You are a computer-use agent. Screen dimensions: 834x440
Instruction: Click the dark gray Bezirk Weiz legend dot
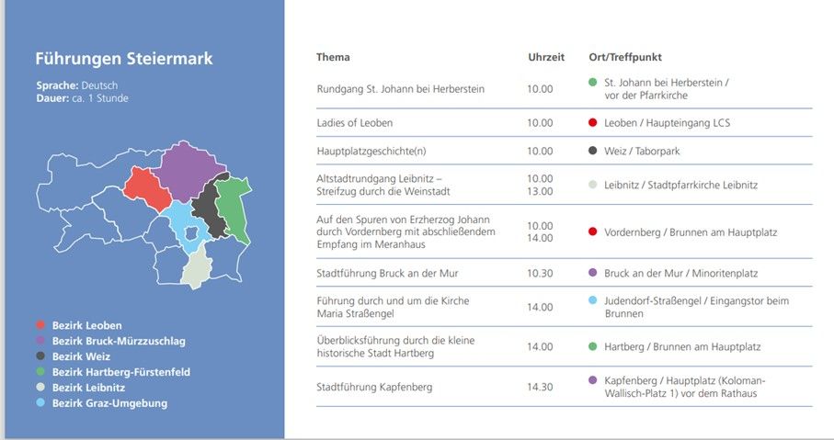(x=40, y=356)
